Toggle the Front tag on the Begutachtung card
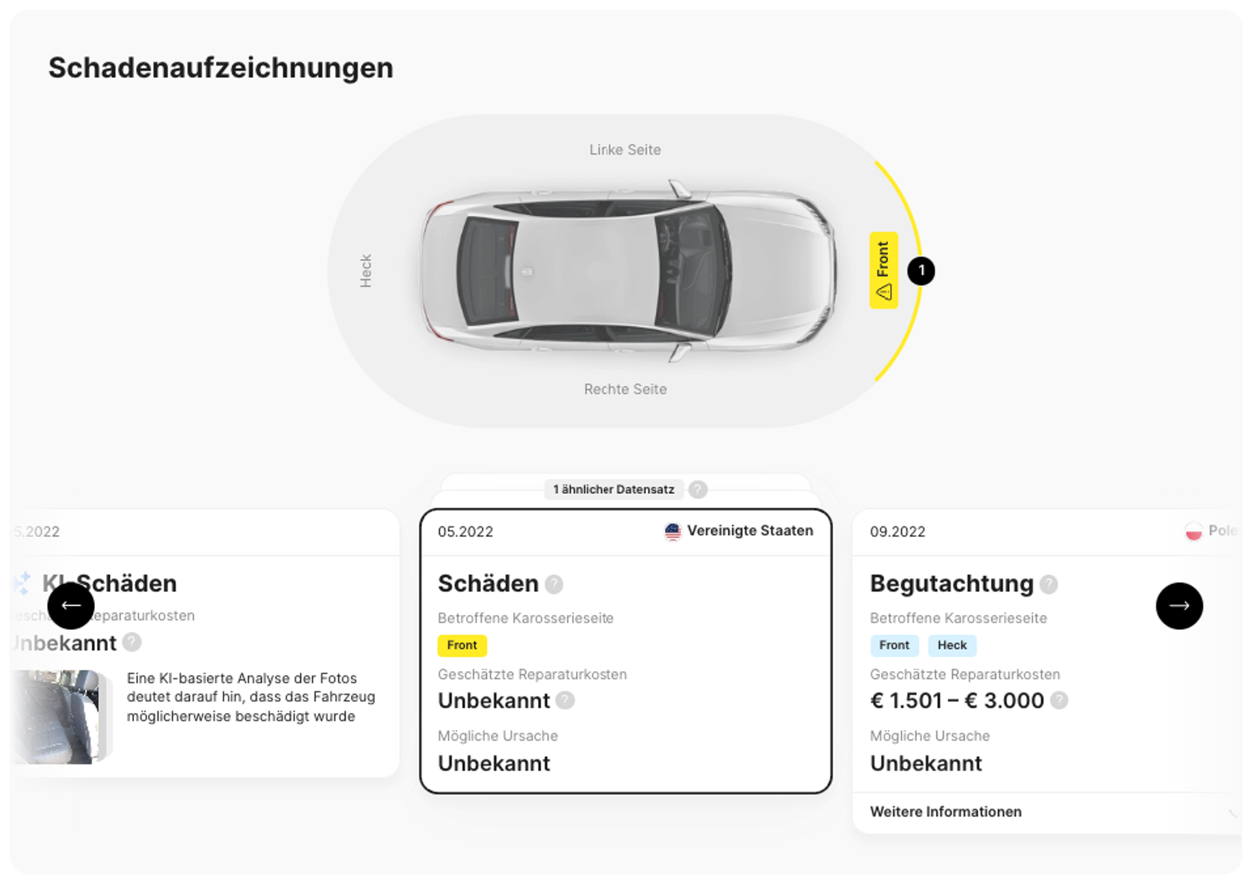The height and width of the screenshot is (883, 1250). [894, 645]
